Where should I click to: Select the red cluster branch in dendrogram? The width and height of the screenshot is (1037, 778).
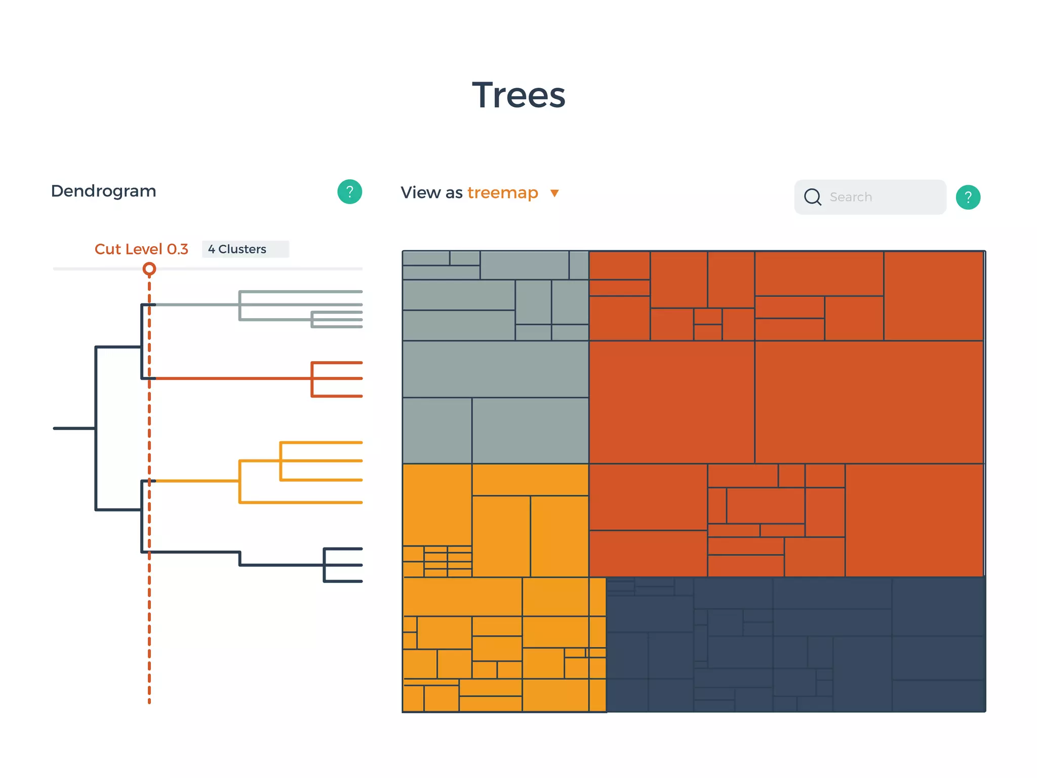pyautogui.click(x=233, y=378)
